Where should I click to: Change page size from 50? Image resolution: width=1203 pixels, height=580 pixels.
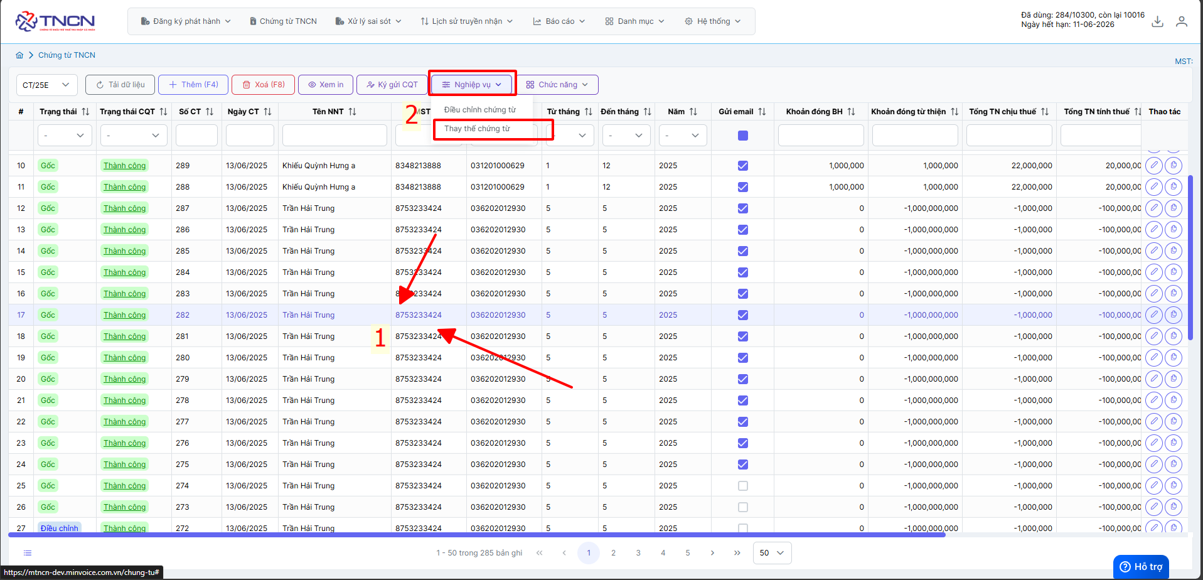point(773,553)
